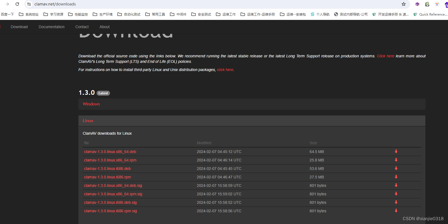This screenshot has height=224, width=448.
Task: Click download arrow for i686.deb.sig file
Action: (396, 202)
